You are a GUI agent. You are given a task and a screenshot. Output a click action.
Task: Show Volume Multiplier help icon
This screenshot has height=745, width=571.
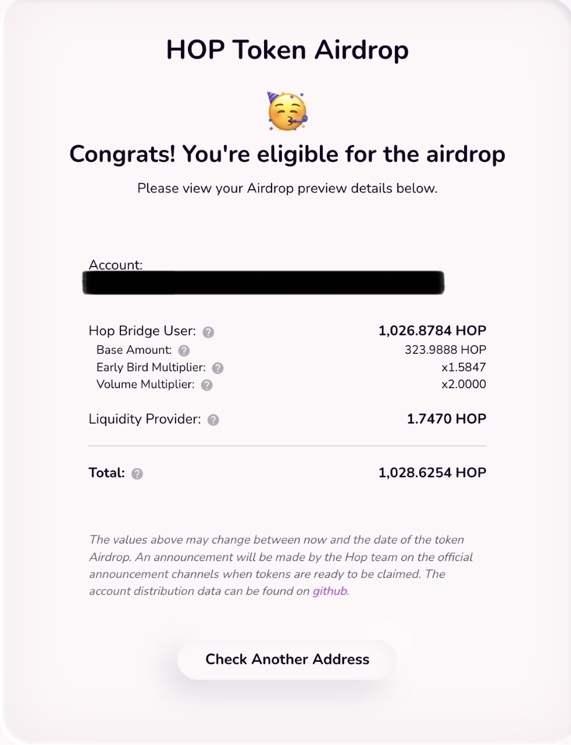click(x=206, y=385)
